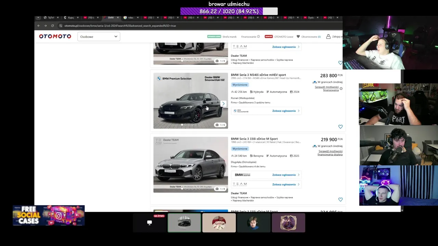Click W granicach średniej under 283 800
Viewport: 438px width, 246px height.
330,82
